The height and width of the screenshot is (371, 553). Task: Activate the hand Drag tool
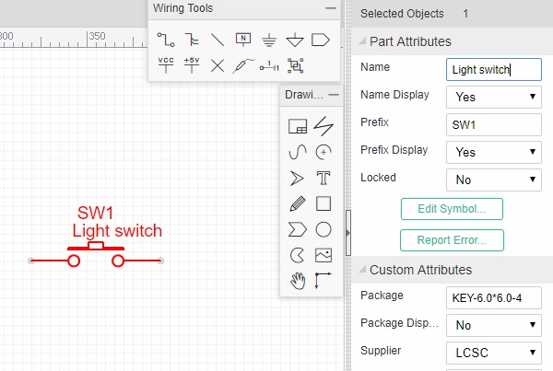[297, 281]
